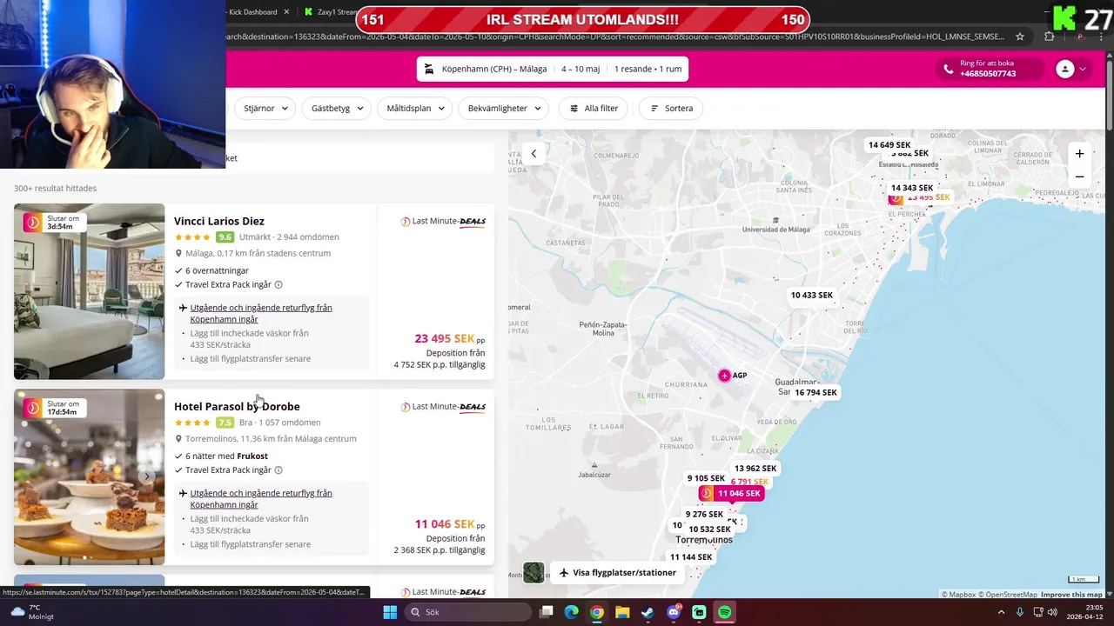Open Steam from the taskbar
This screenshot has height=626, width=1114.
pos(648,612)
